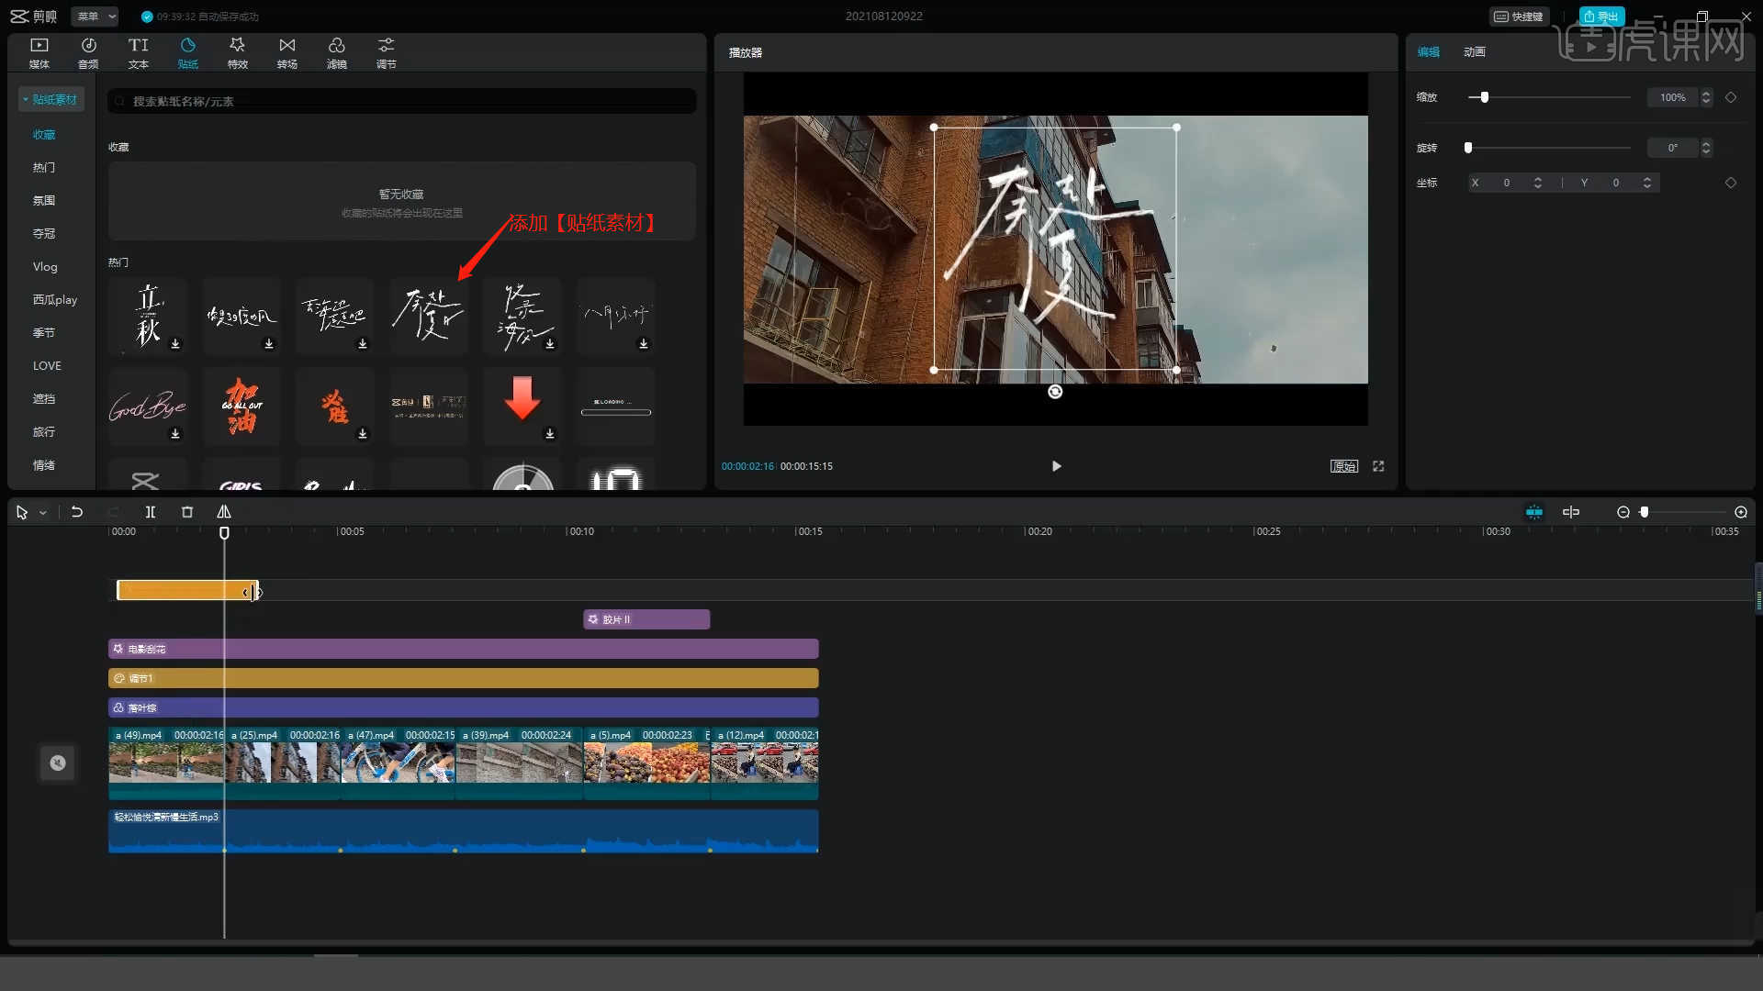This screenshot has width=1763, height=991.
Task: Adjust the rotation degree stepper
Action: [1706, 148]
